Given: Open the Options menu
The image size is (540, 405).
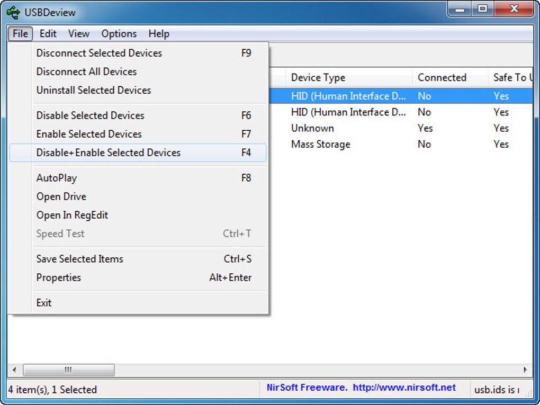Looking at the screenshot, I should (x=119, y=33).
